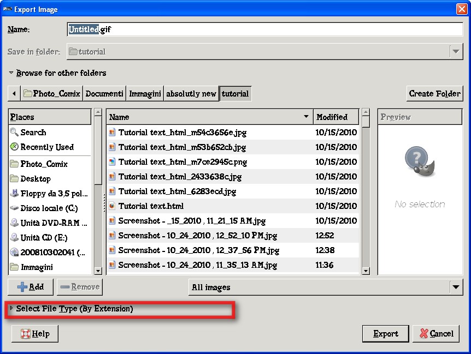Open the Help button

(x=35, y=333)
